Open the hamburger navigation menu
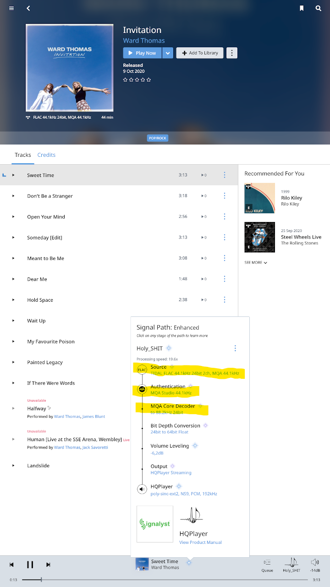This screenshot has width=330, height=587. tap(11, 8)
